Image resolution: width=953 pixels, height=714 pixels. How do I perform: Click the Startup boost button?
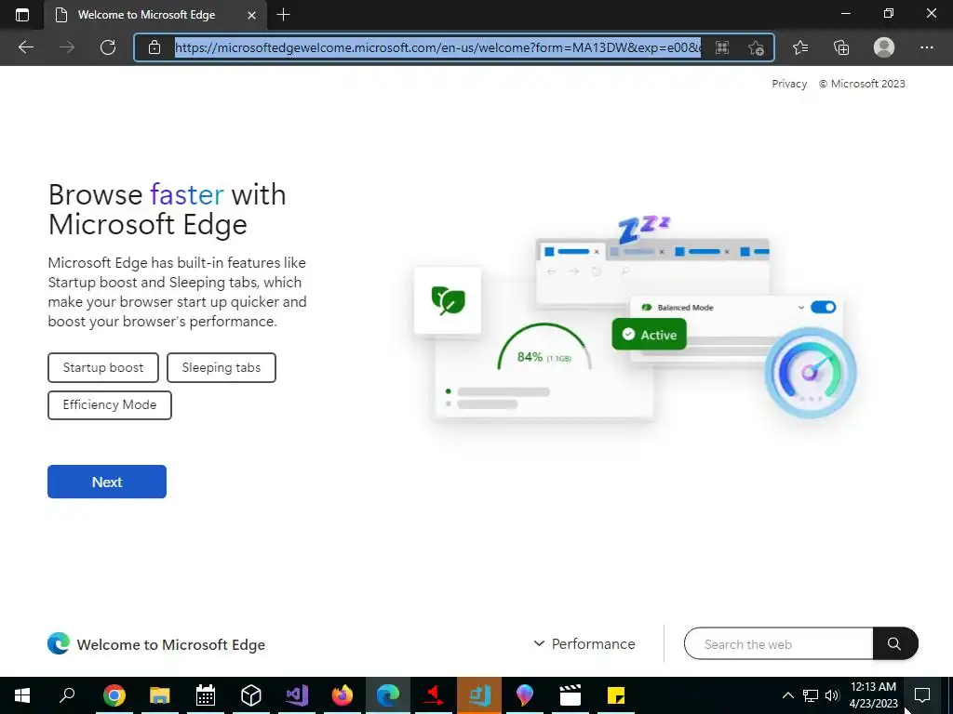pyautogui.click(x=103, y=367)
